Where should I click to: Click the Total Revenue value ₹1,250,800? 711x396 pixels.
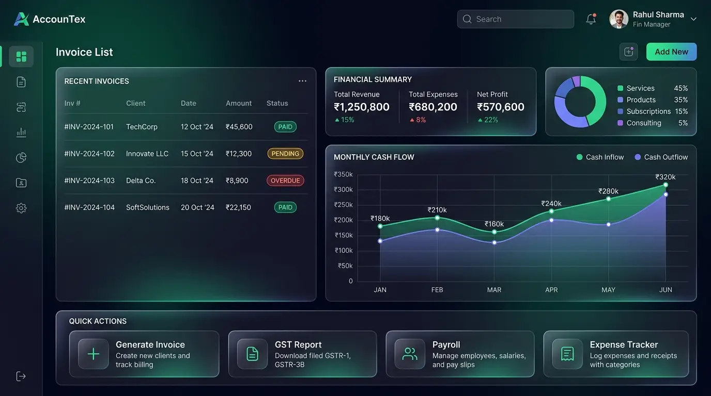(x=362, y=107)
